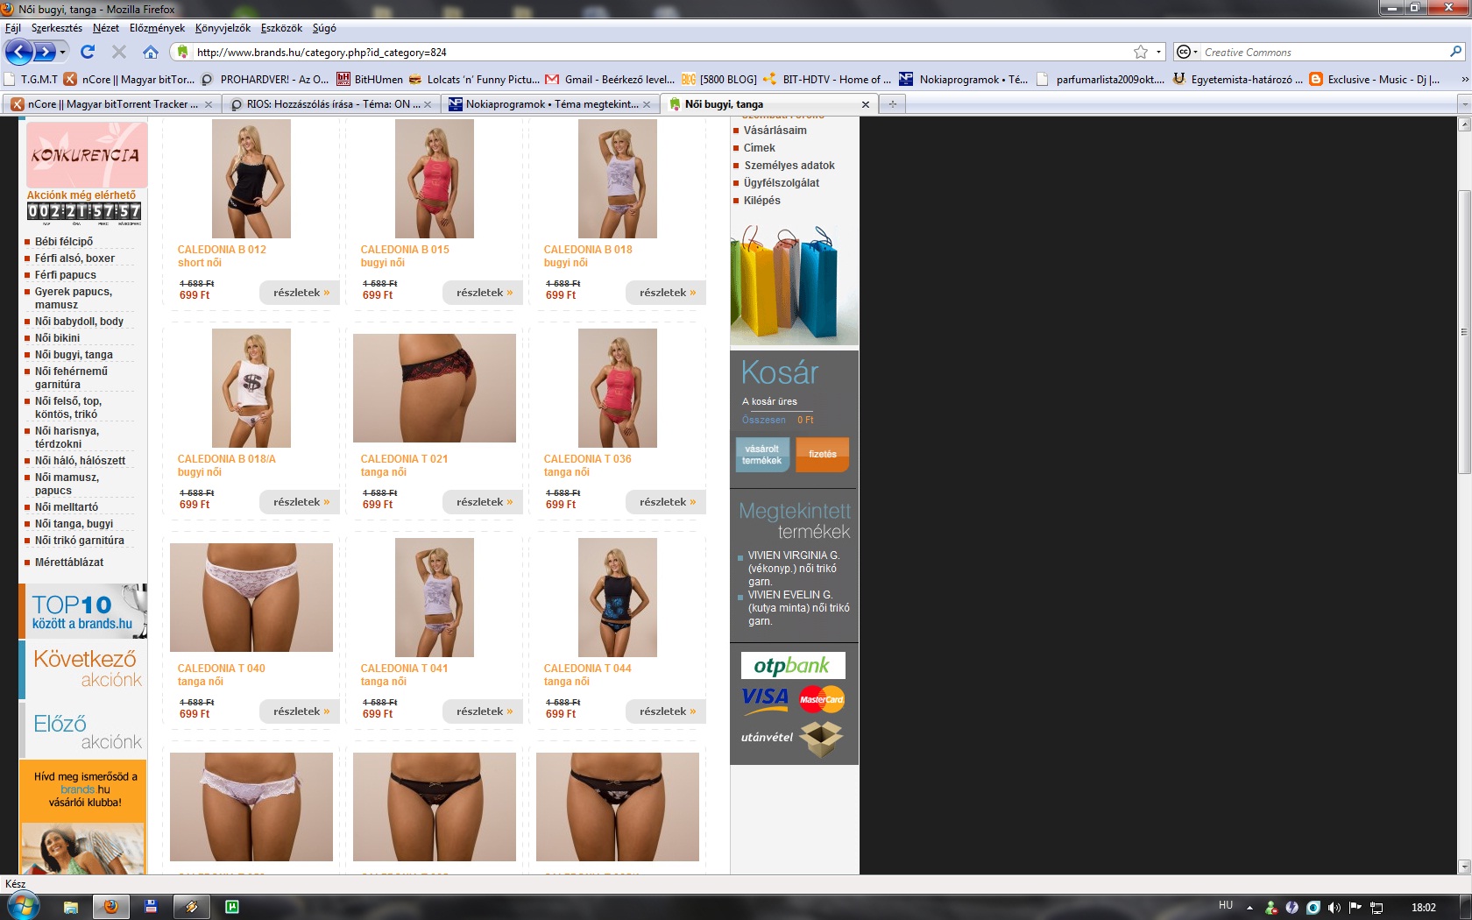The image size is (1472, 920).
Task: Click részletek for CALEDONIA B 012
Action: (x=300, y=293)
